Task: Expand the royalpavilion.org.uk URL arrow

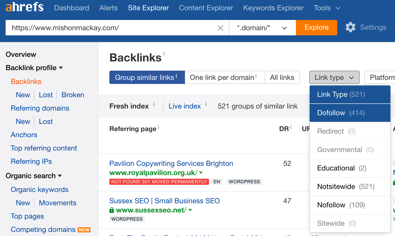Action: click(201, 173)
